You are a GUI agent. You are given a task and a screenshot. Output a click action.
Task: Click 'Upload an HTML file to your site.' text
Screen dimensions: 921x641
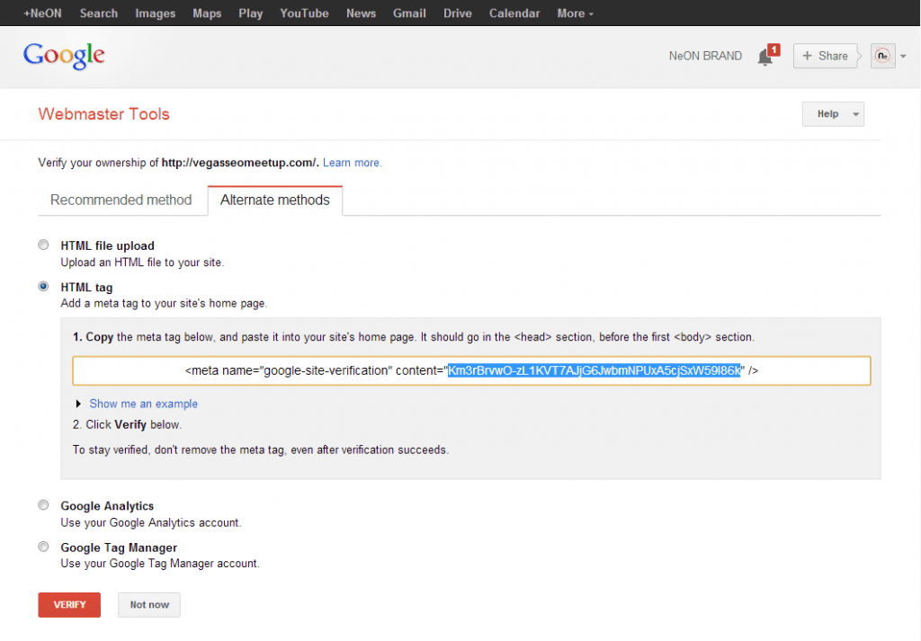[x=142, y=263]
